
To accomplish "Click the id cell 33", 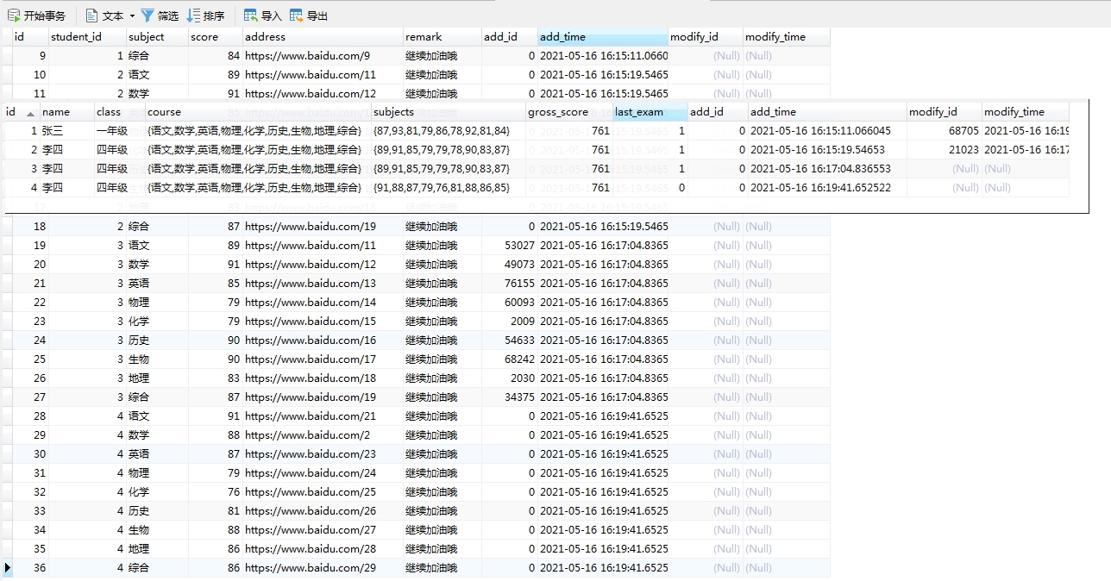I will coord(30,511).
